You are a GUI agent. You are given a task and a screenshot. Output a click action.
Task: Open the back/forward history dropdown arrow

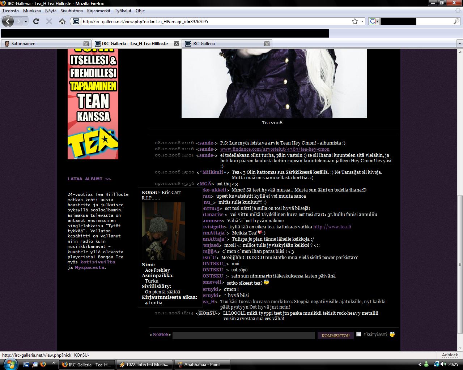pos(26,21)
